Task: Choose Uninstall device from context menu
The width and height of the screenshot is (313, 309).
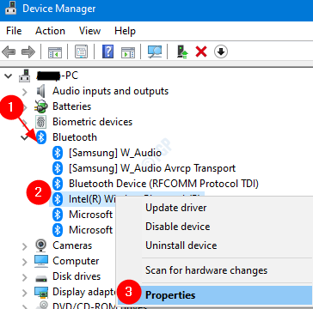Action: 214,245
